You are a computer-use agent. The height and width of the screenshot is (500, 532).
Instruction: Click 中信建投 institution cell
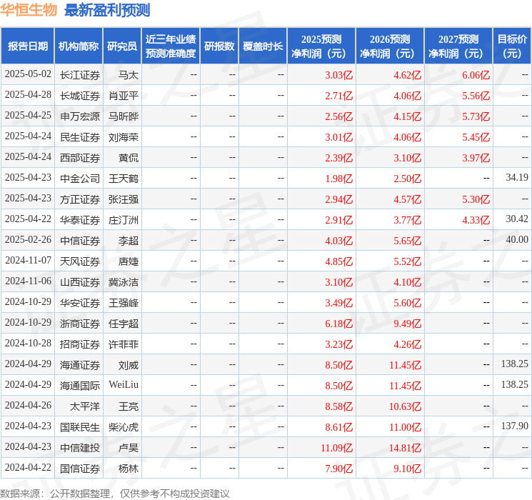click(80, 448)
